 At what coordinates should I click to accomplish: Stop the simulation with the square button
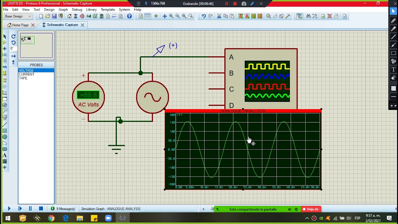click(x=41, y=209)
